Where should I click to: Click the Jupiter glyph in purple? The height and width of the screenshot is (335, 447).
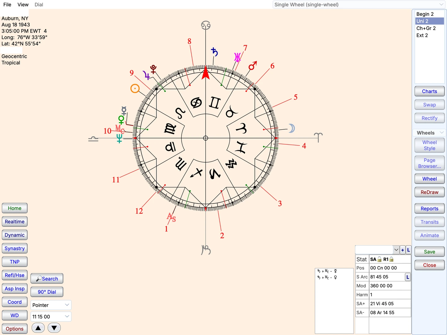tap(146, 75)
